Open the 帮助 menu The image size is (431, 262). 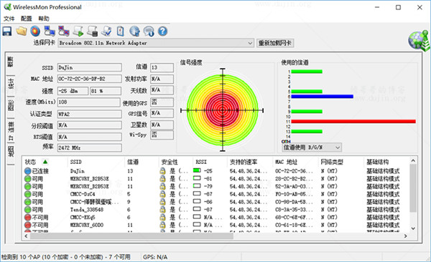[x=44, y=19]
